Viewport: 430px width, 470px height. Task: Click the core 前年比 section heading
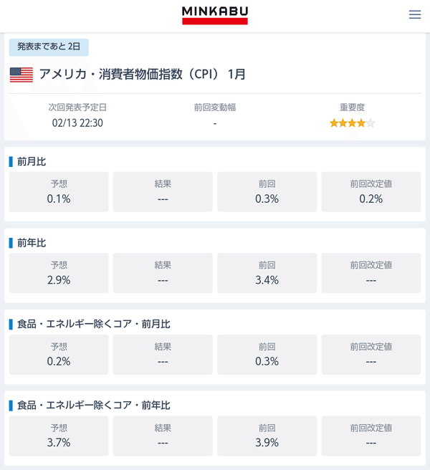[x=94, y=406]
